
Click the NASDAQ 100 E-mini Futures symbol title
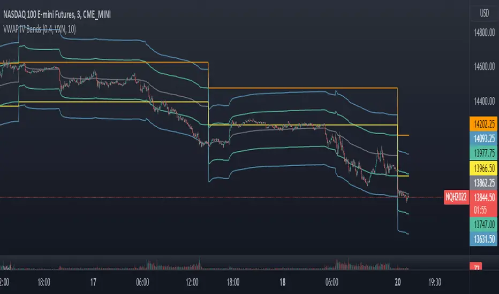pyautogui.click(x=57, y=14)
